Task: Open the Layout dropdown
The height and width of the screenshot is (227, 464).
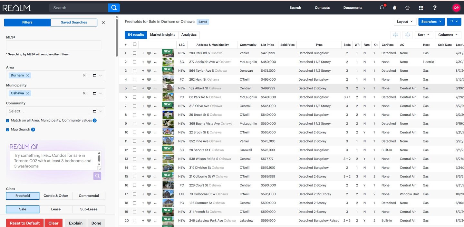Action: [405, 22]
